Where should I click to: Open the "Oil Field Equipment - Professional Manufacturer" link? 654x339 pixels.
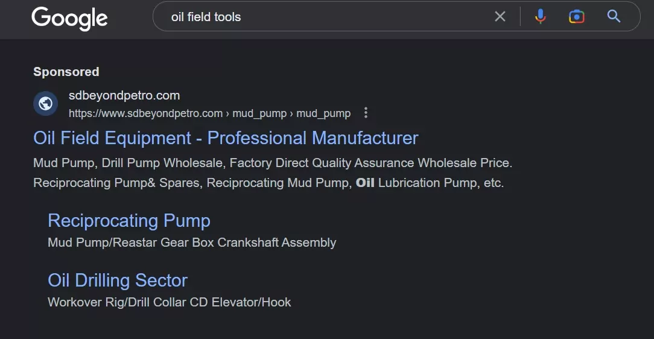[226, 138]
